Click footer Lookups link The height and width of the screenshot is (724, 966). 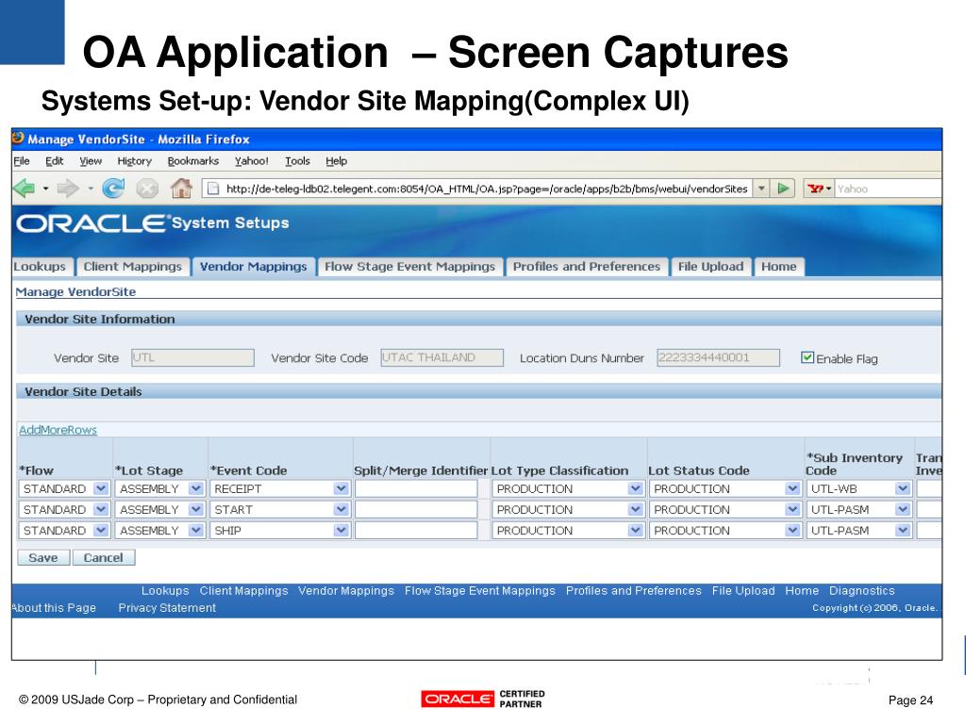pyautogui.click(x=165, y=590)
